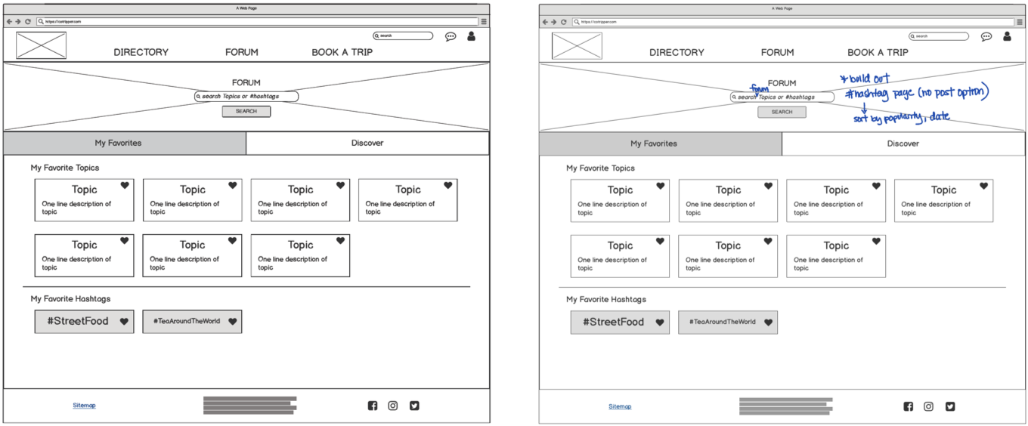Viewport: 1028px width, 426px height.
Task: Click 'My Favorite Hashtags' heading in left wireframe
Action: click(70, 299)
